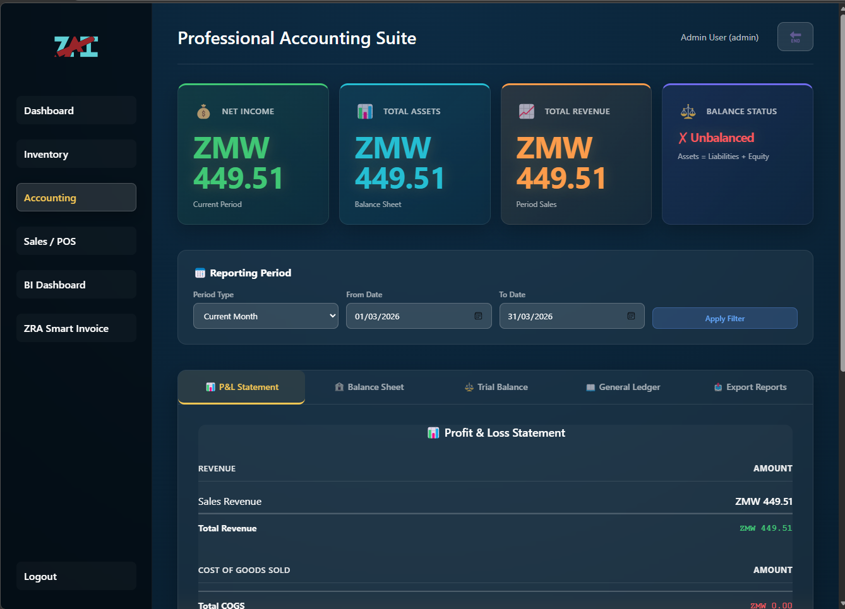The width and height of the screenshot is (845, 609).
Task: Click the Apply Filter button
Action: tap(724, 318)
